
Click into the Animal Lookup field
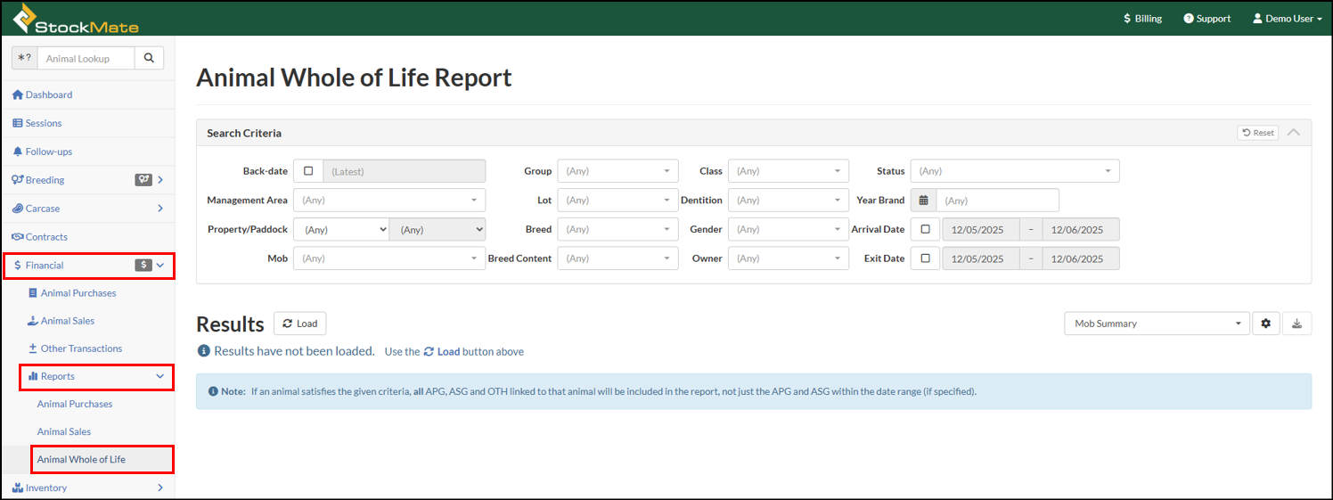(86, 58)
